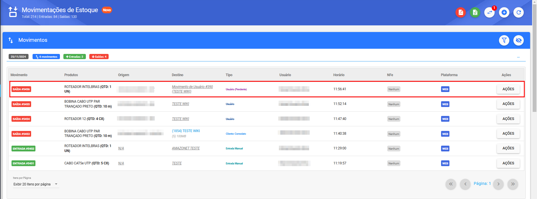Click N/A origin in row #5451
Viewport: 537px width, 199px height.
click(121, 163)
